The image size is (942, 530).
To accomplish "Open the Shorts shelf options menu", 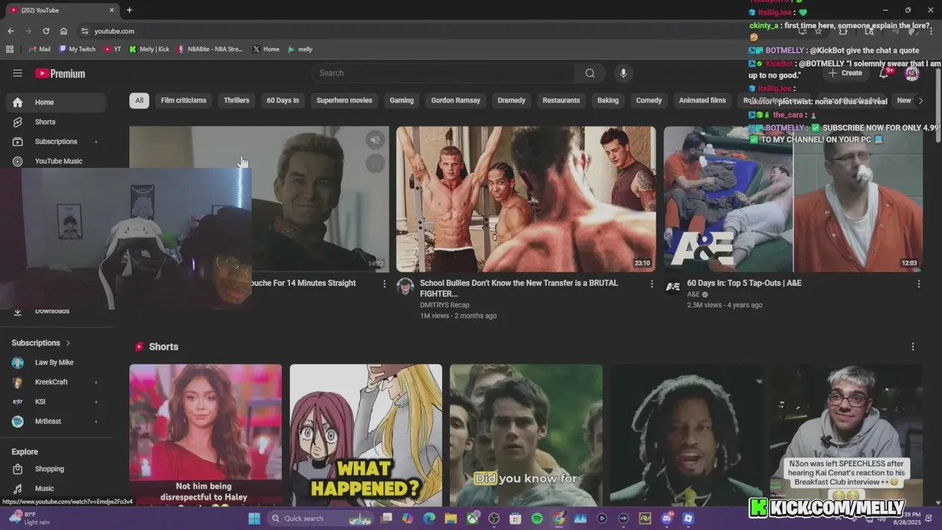I will click(913, 347).
